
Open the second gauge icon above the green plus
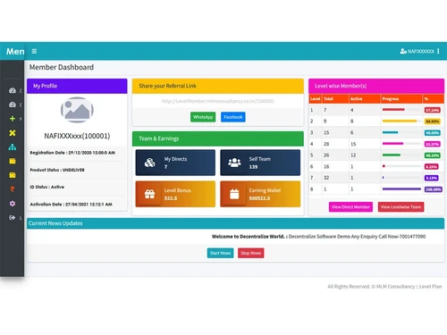click(13, 105)
